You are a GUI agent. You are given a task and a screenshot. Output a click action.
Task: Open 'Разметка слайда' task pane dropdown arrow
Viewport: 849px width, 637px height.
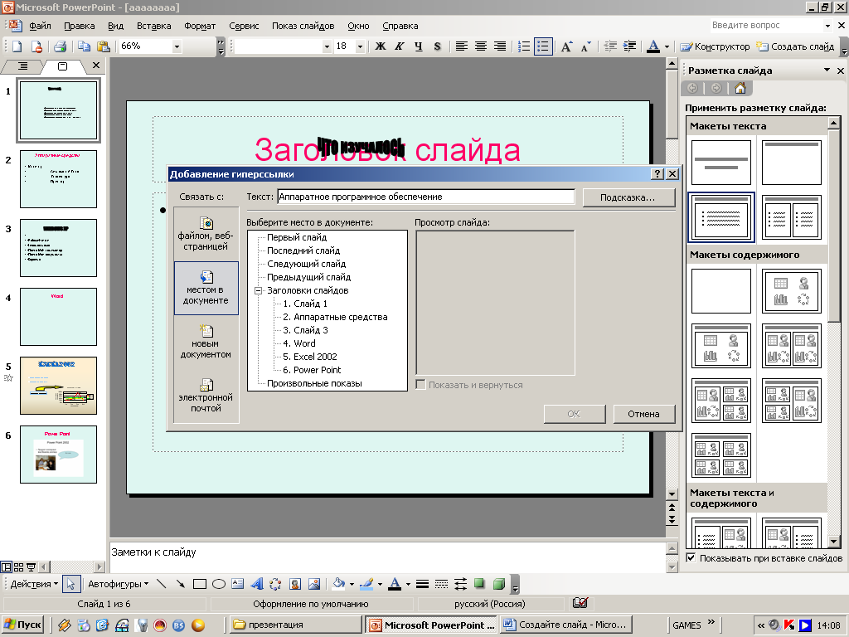(x=827, y=71)
